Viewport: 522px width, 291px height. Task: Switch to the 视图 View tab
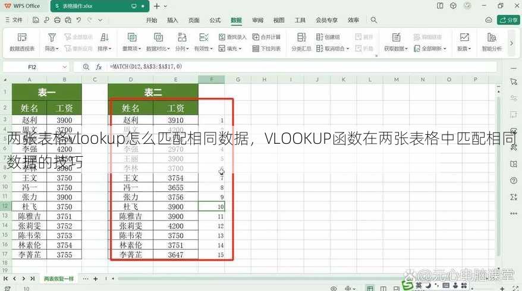click(x=279, y=20)
